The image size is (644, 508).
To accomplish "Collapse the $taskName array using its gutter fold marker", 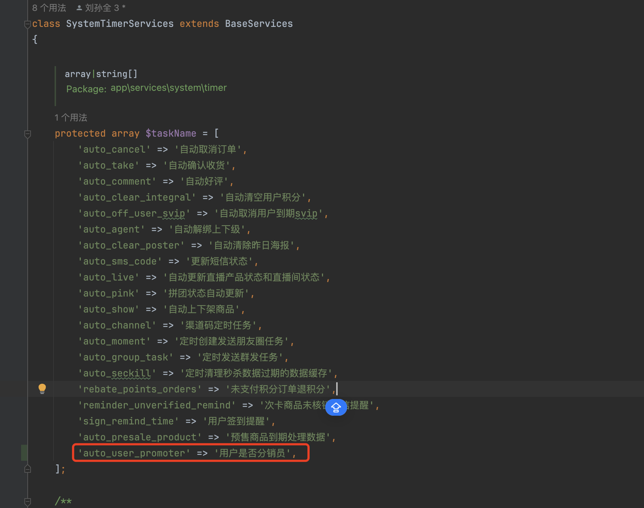I will click(x=27, y=134).
